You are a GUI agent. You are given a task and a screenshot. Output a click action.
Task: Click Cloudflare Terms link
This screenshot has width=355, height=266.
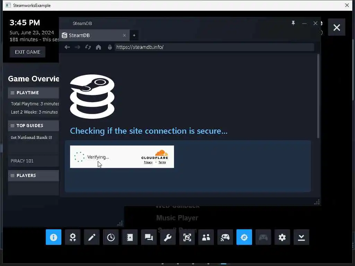tap(162, 162)
